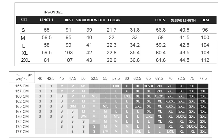Image resolution: width=221 pixels, height=140 pixels.
Task: Select the SHOULDER WIDTH header
Action: tap(90, 20)
